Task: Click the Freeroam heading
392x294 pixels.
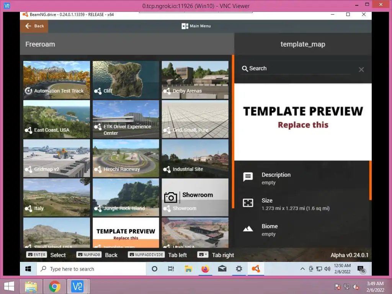Action: (40, 44)
